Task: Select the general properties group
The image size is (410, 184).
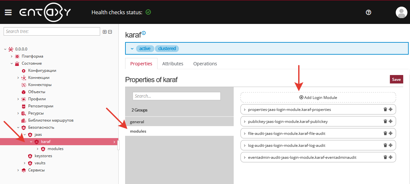Action: click(x=137, y=122)
